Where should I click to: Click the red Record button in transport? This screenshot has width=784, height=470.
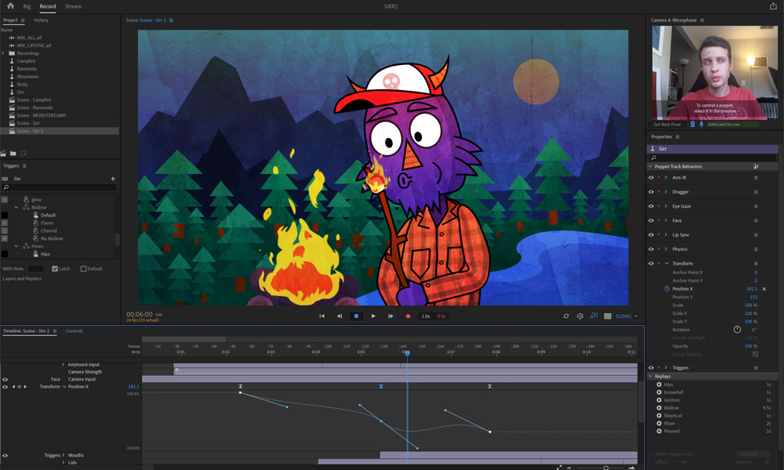coord(408,316)
